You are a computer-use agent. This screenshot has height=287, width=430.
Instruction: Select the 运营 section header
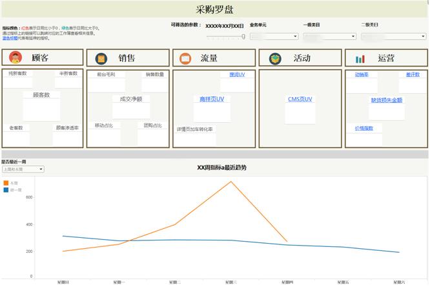(x=386, y=58)
